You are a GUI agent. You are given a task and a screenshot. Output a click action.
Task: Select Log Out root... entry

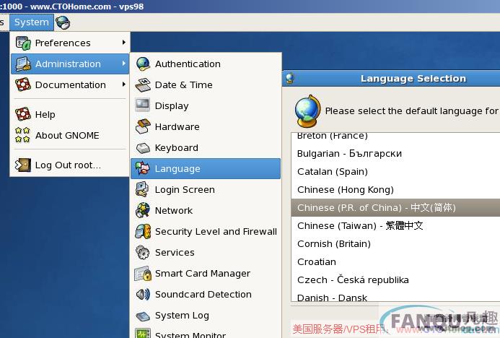point(70,165)
